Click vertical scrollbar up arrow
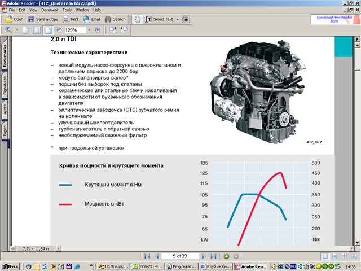Viewport: 361px width, 271px height. tap(357, 45)
